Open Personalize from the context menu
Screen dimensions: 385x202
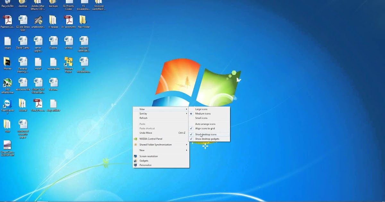click(146, 165)
